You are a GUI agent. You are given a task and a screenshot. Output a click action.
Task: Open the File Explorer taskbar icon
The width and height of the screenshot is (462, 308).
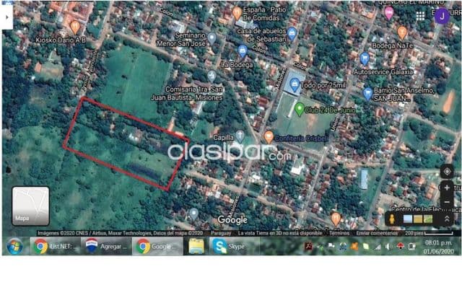point(196,247)
